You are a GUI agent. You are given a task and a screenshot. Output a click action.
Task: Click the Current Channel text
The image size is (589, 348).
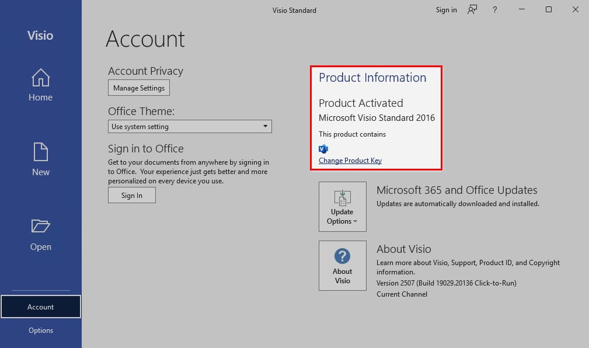[x=402, y=294]
